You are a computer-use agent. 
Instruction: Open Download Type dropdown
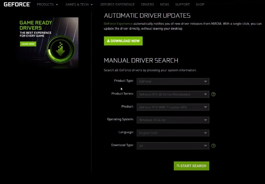(x=173, y=146)
